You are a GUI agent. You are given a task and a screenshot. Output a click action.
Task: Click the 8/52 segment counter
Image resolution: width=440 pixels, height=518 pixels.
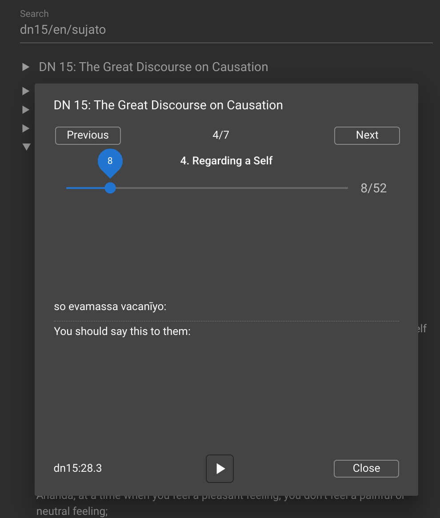(x=373, y=188)
